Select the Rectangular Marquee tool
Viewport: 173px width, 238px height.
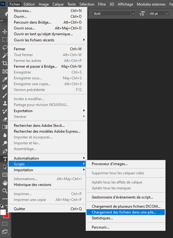tap(5, 40)
